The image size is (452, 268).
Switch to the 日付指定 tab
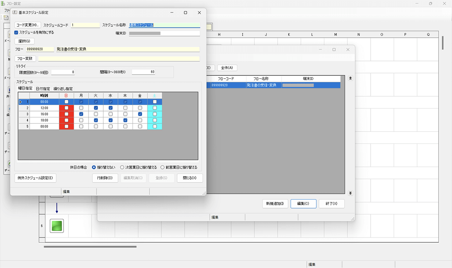click(x=43, y=89)
